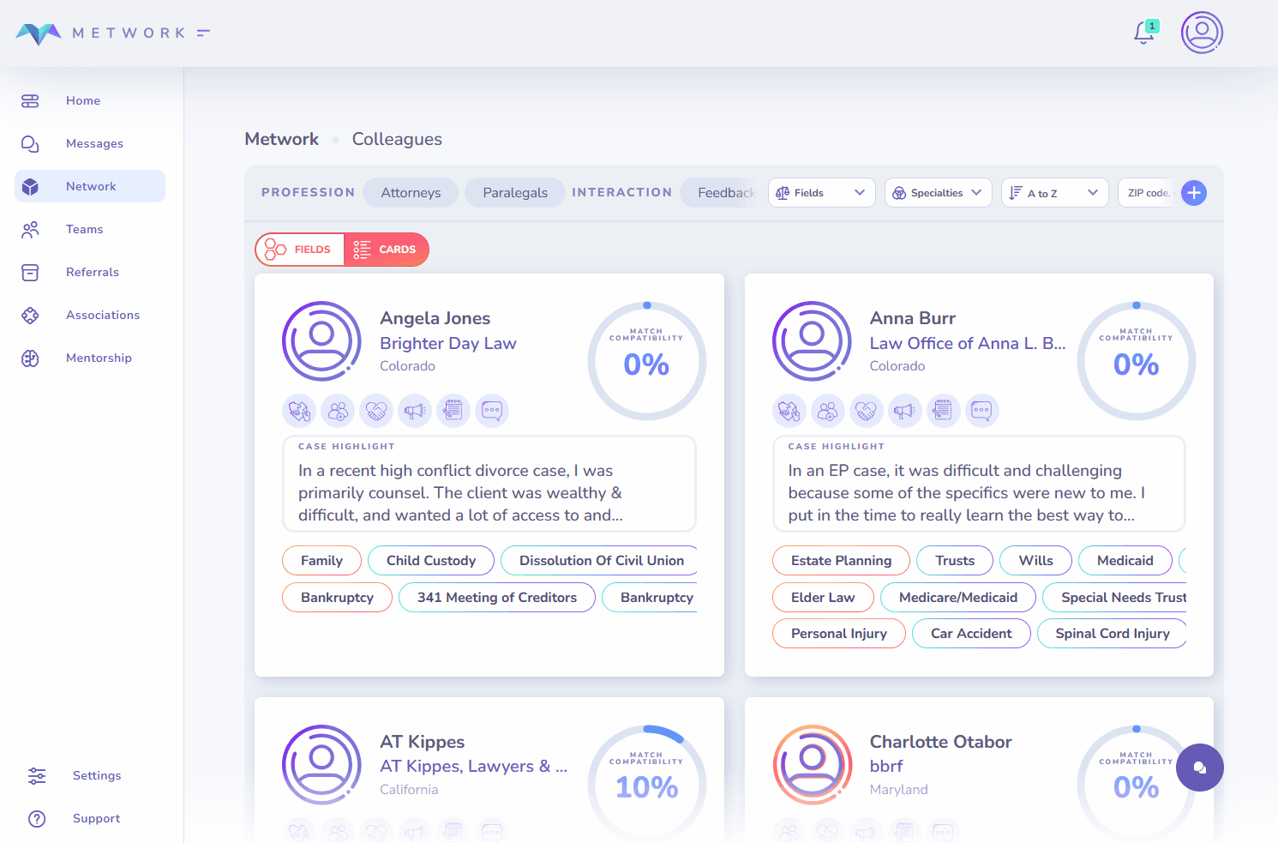Image resolution: width=1278 pixels, height=843 pixels.
Task: Select the Medicare/Medicaid tag
Action: coord(958,598)
